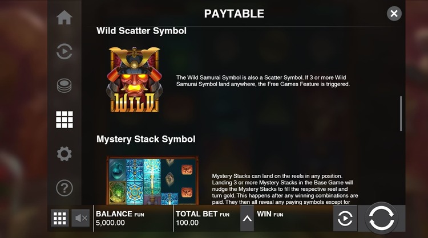Screen dimensions: 428x238
Task: Go to the home screen icon
Action: 64,18
